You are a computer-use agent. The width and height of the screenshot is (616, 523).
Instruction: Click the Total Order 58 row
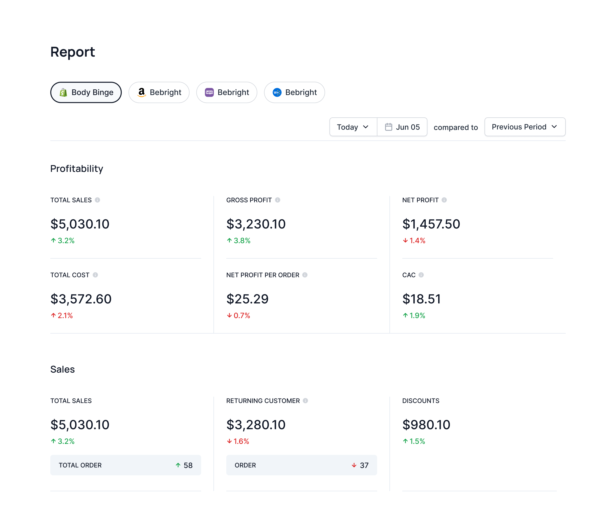(x=125, y=465)
